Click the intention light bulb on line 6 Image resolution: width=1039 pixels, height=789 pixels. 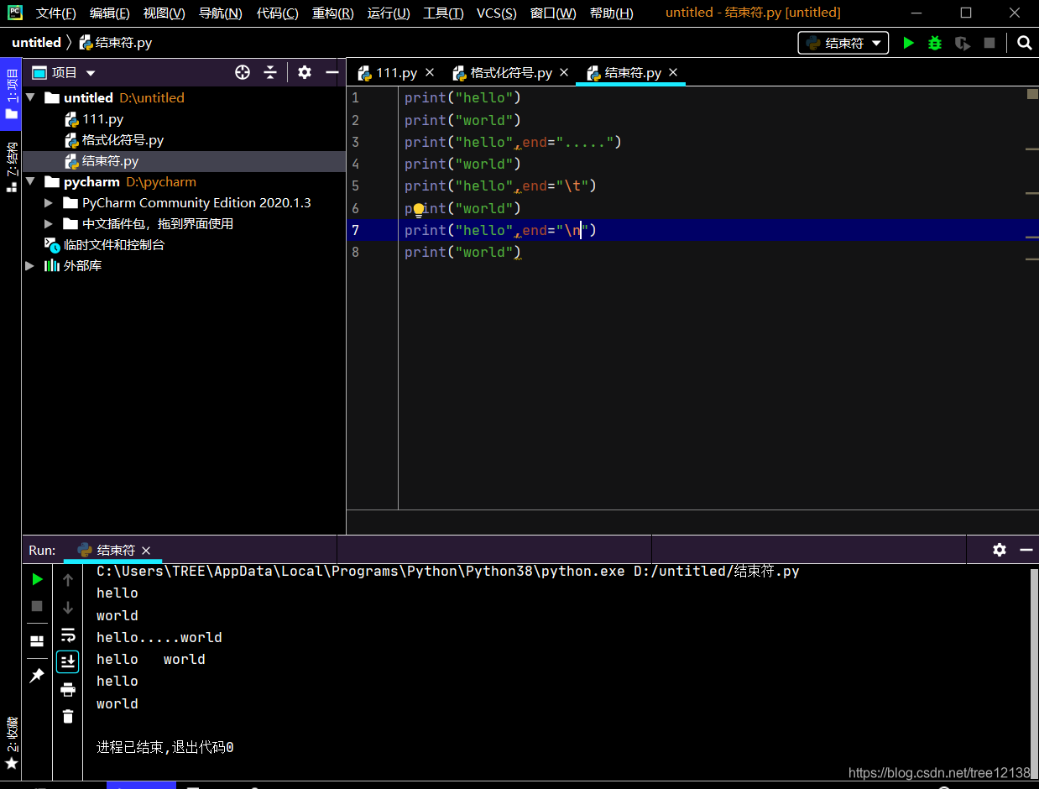point(419,210)
